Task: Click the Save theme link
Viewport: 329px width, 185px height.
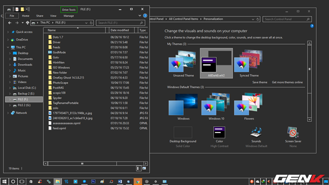Action: [260, 82]
